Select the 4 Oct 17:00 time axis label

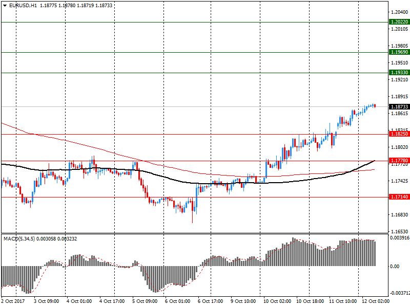tap(112, 301)
